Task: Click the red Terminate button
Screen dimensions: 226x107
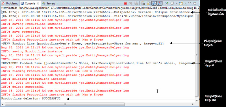Action: tap(125, 3)
